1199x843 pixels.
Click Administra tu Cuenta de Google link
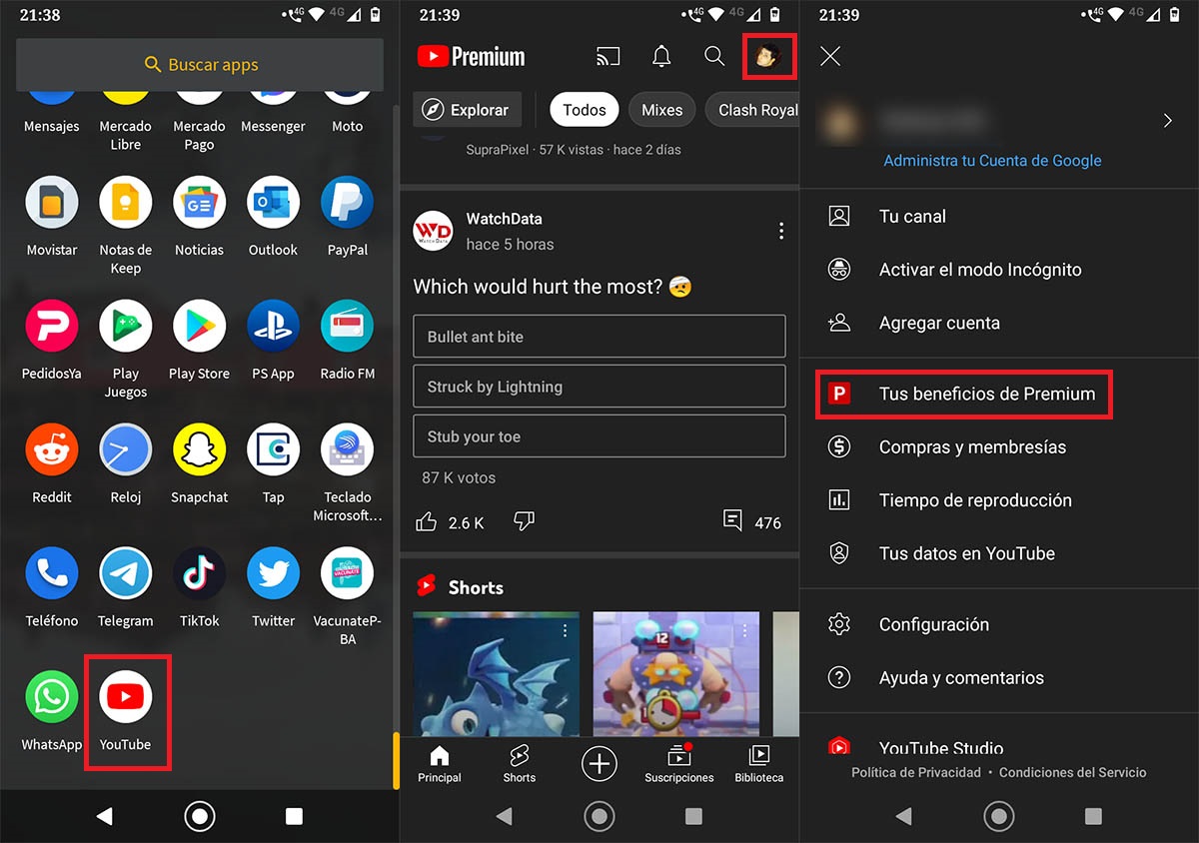click(992, 161)
